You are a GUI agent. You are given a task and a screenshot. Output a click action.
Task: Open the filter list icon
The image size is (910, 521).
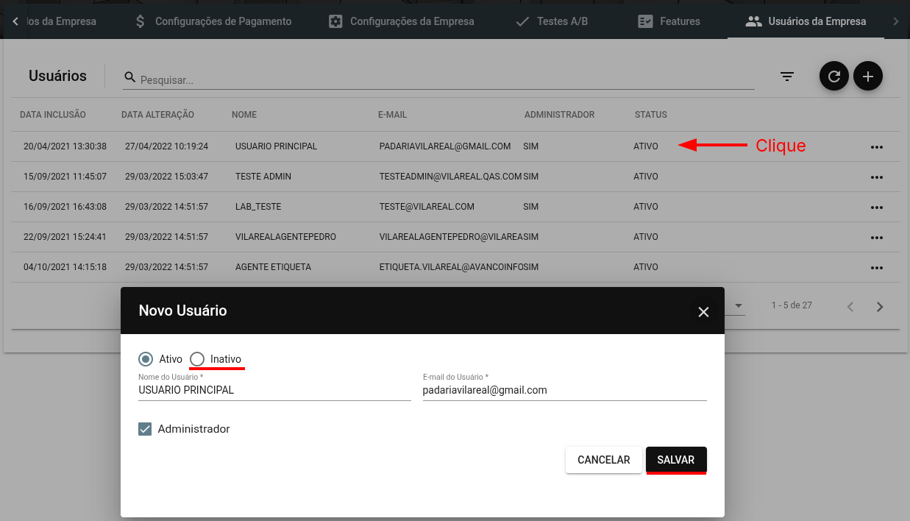787,77
